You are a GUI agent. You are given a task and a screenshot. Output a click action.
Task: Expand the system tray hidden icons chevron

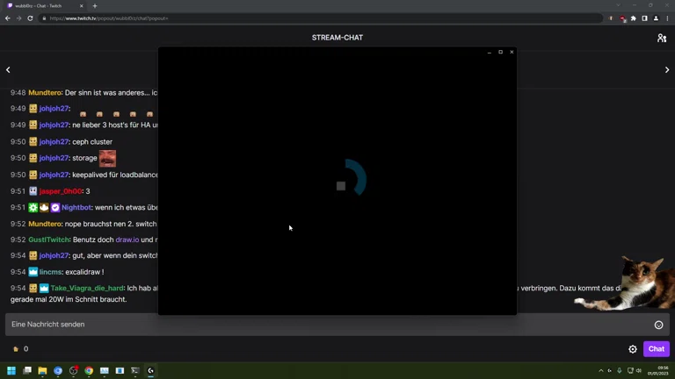[601, 371]
